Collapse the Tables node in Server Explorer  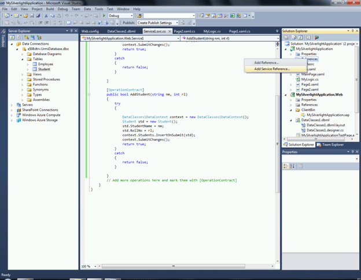[x=23, y=59]
